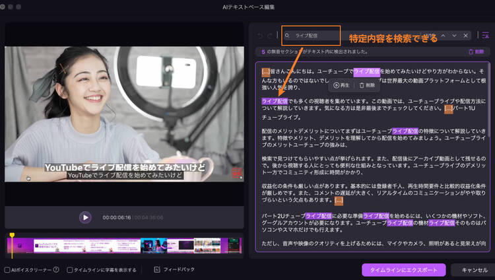This screenshot has height=280, width=495.
Task: Select highlighted ライブ配信 before を始めるには
Action: (x=376, y=216)
